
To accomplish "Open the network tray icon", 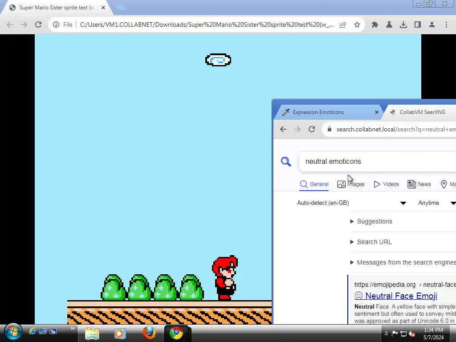I will coord(403,334).
